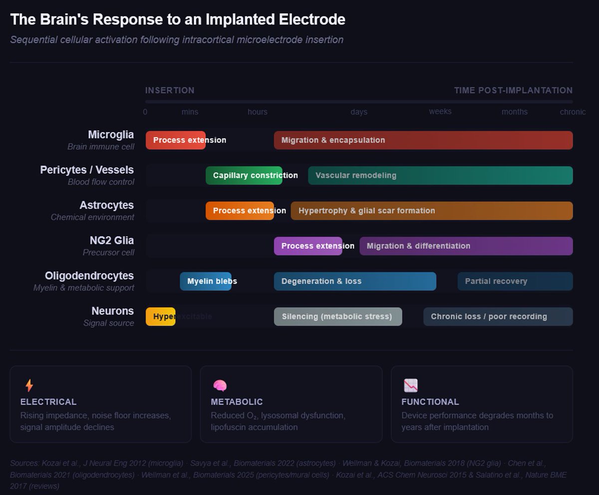Click the Vascular remodeling bar
Screen dimensions: 599x495
(x=440, y=176)
